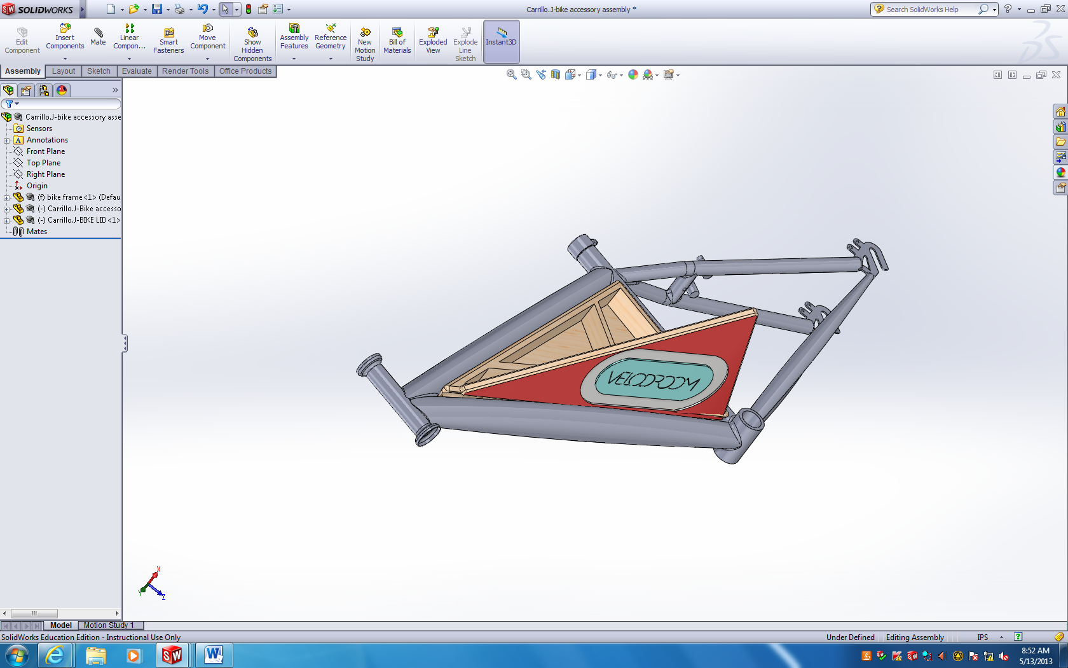
Task: Click Zoom to Area magnifier
Action: [526, 74]
